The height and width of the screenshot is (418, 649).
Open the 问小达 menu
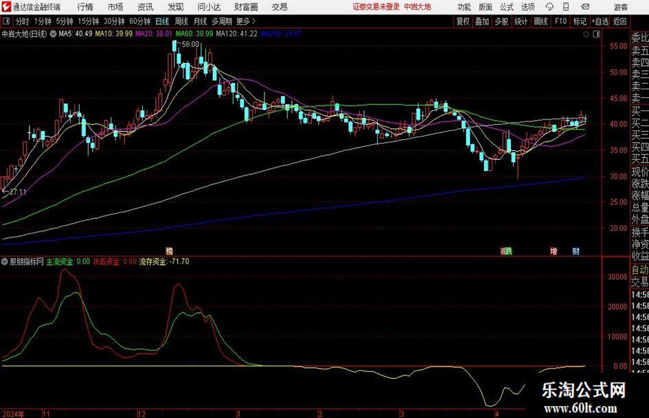click(x=209, y=7)
